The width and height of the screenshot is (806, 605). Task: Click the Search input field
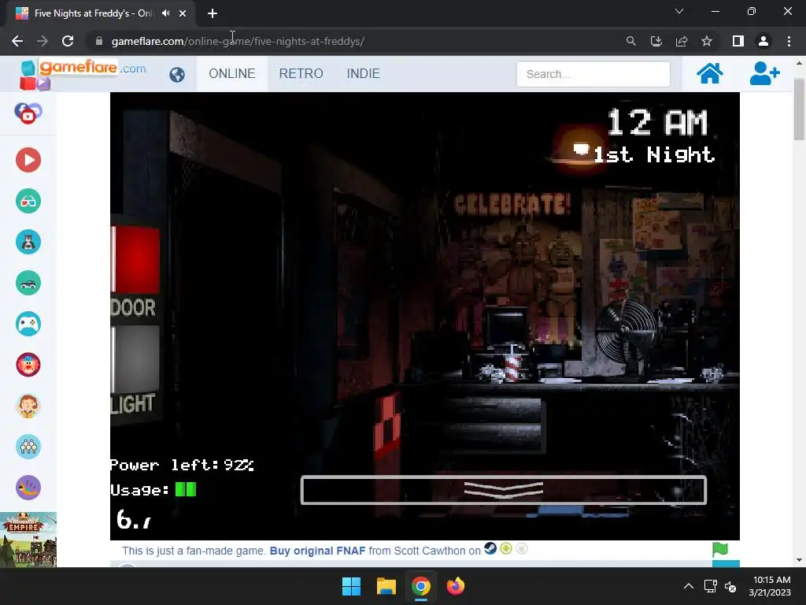point(593,74)
